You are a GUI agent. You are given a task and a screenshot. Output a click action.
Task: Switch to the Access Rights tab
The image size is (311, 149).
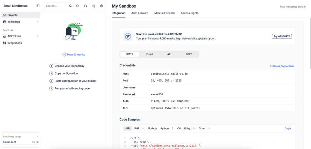(190, 13)
